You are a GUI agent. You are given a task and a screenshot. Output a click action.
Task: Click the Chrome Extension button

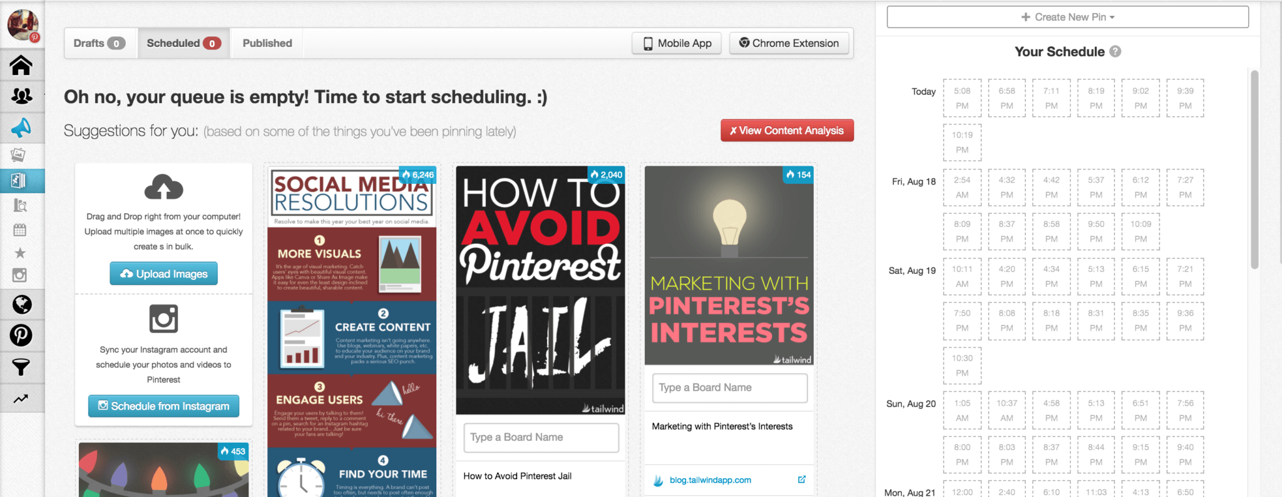point(789,43)
